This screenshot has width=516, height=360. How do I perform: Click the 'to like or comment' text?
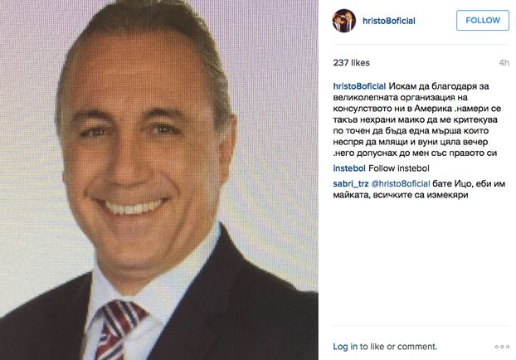coord(398,347)
